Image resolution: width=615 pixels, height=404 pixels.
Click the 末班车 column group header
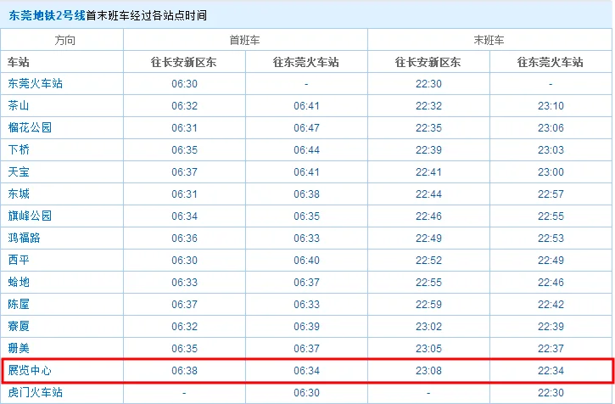[489, 40]
